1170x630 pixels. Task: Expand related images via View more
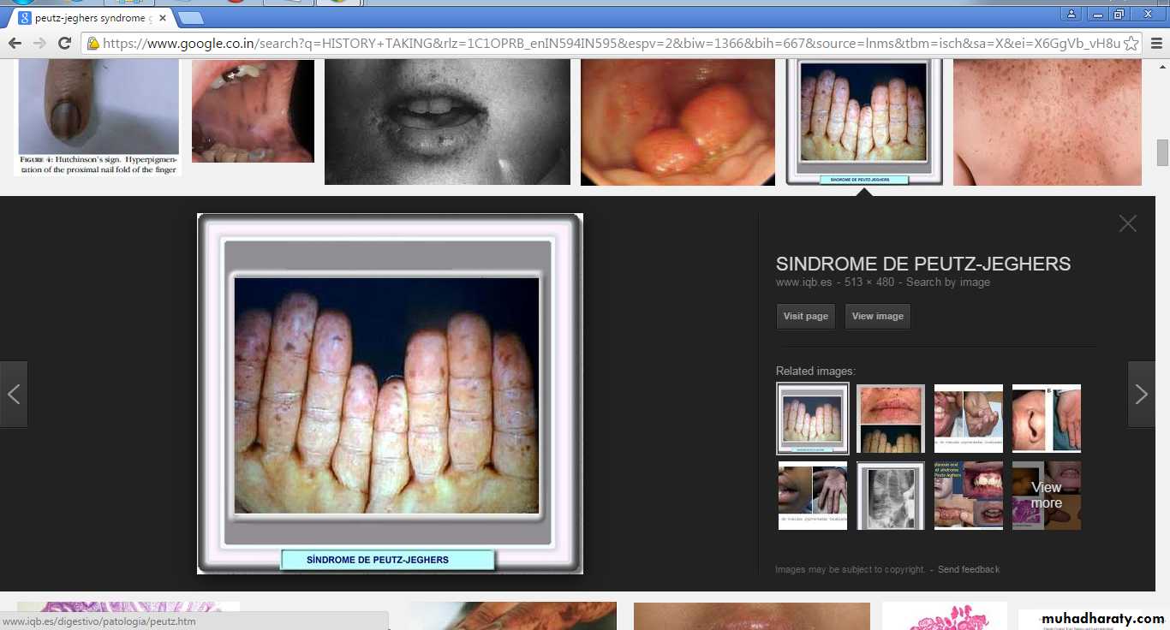1046,496
